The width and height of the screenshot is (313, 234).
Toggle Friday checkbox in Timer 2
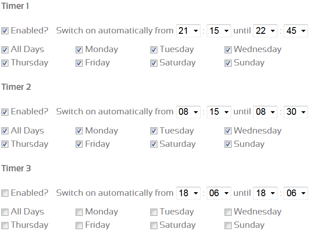pos(79,144)
